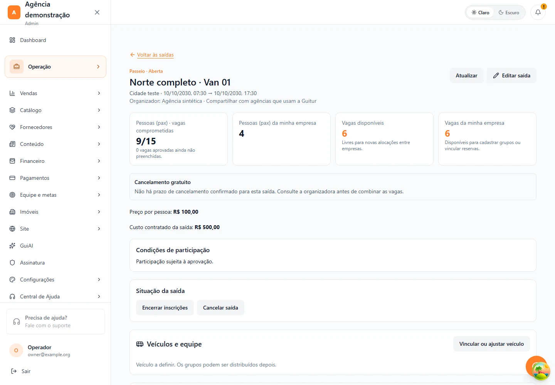Screen dimensions: 555x385
Task: Expand the Configurações submenu chevron
Action: tap(99, 280)
